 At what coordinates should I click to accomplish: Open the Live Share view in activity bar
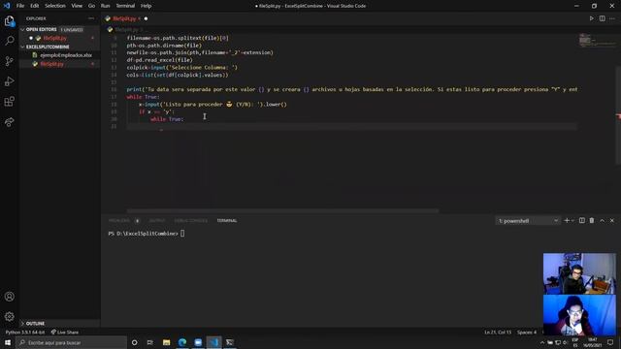pos(10,122)
